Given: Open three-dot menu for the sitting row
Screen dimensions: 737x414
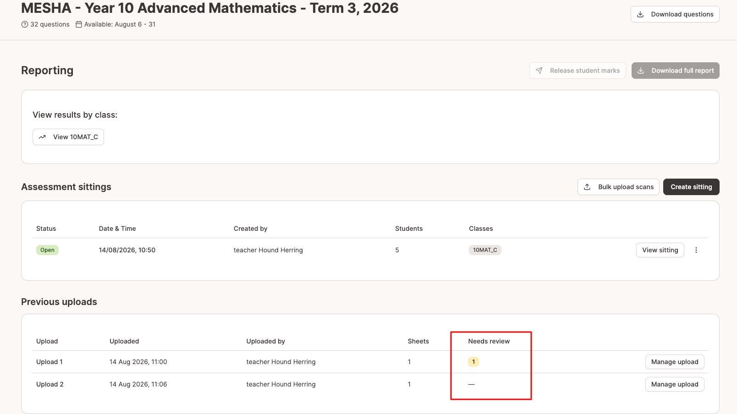Looking at the screenshot, I should [x=696, y=250].
